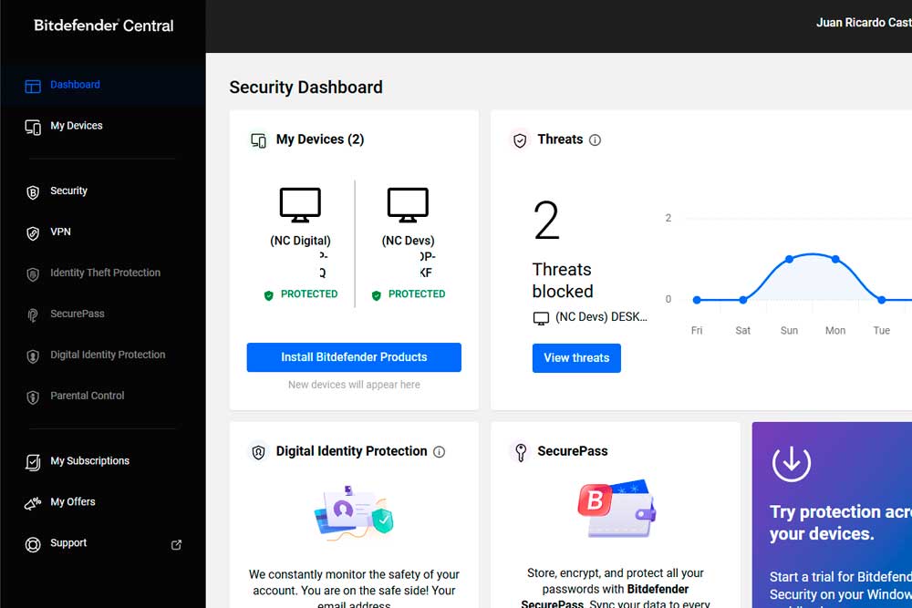The image size is (912, 608).
Task: Click the SecurePass card title
Action: click(573, 451)
